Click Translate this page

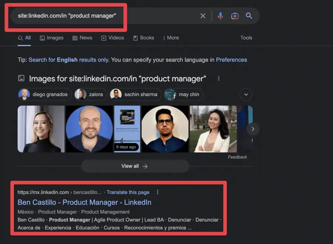(x=128, y=192)
